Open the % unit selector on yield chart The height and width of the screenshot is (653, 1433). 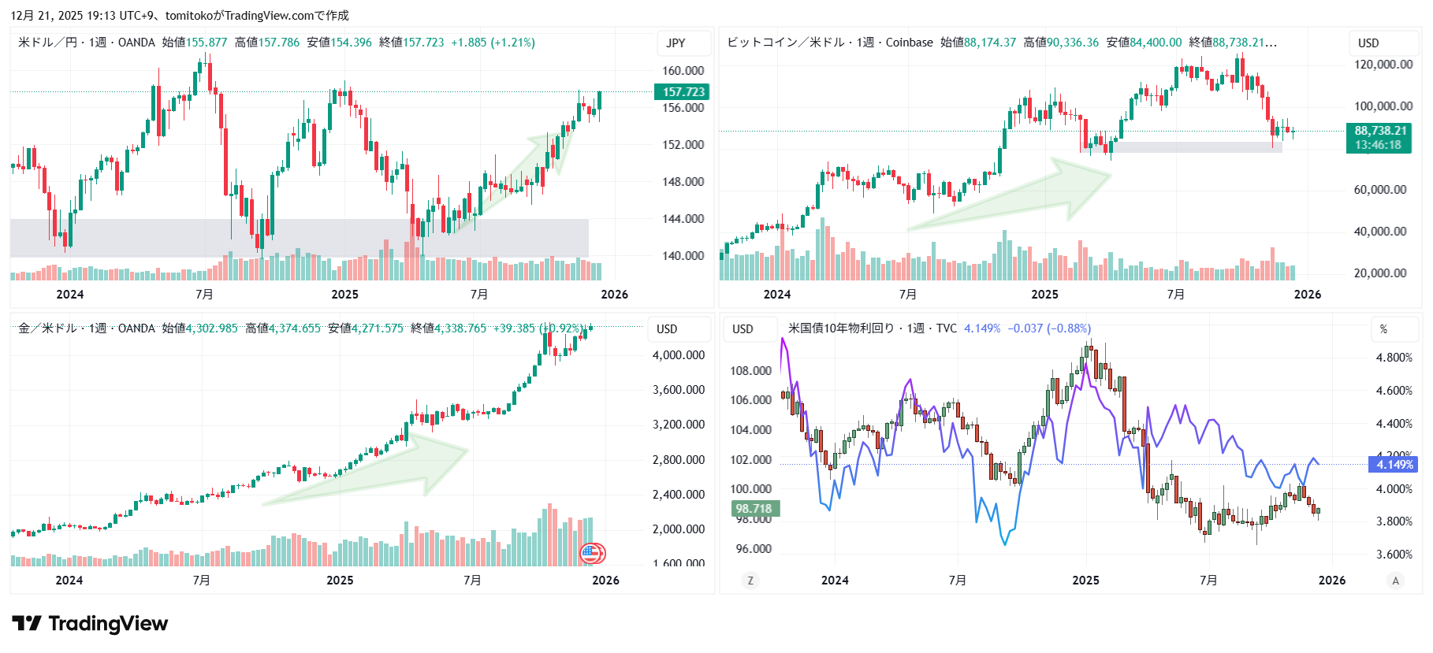[x=1383, y=329]
